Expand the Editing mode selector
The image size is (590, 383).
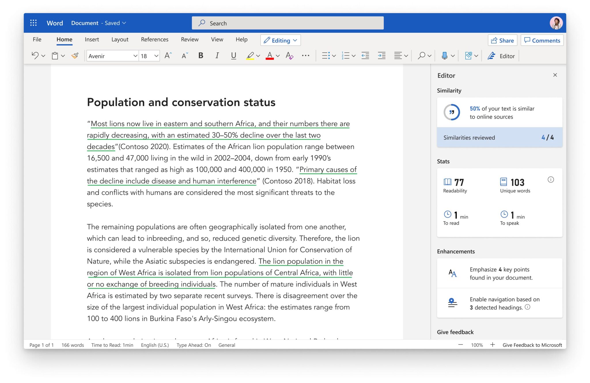[294, 40]
